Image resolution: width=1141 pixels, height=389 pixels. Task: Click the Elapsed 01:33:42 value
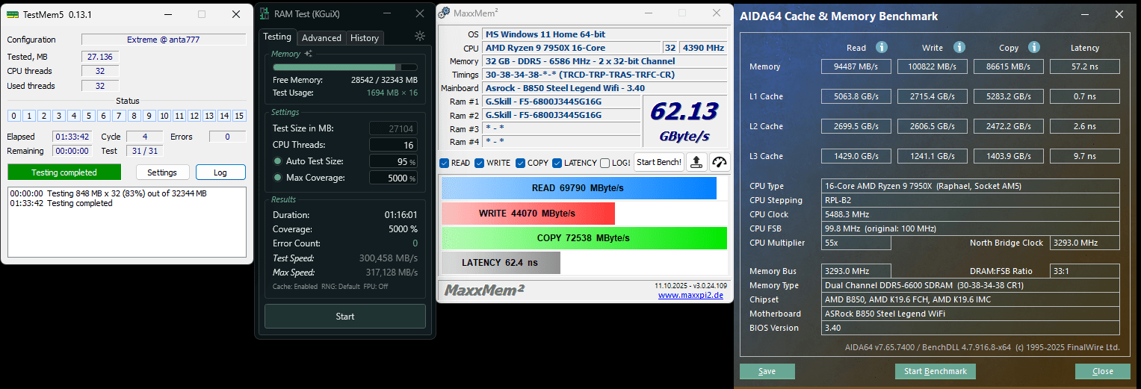[72, 137]
